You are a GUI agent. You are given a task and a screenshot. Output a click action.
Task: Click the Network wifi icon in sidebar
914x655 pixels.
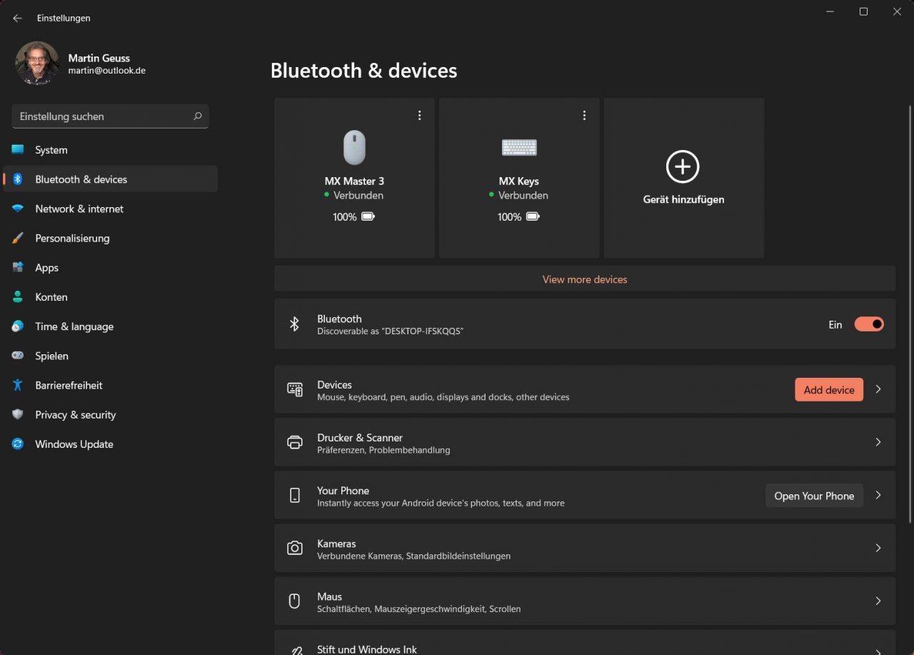tap(18, 209)
